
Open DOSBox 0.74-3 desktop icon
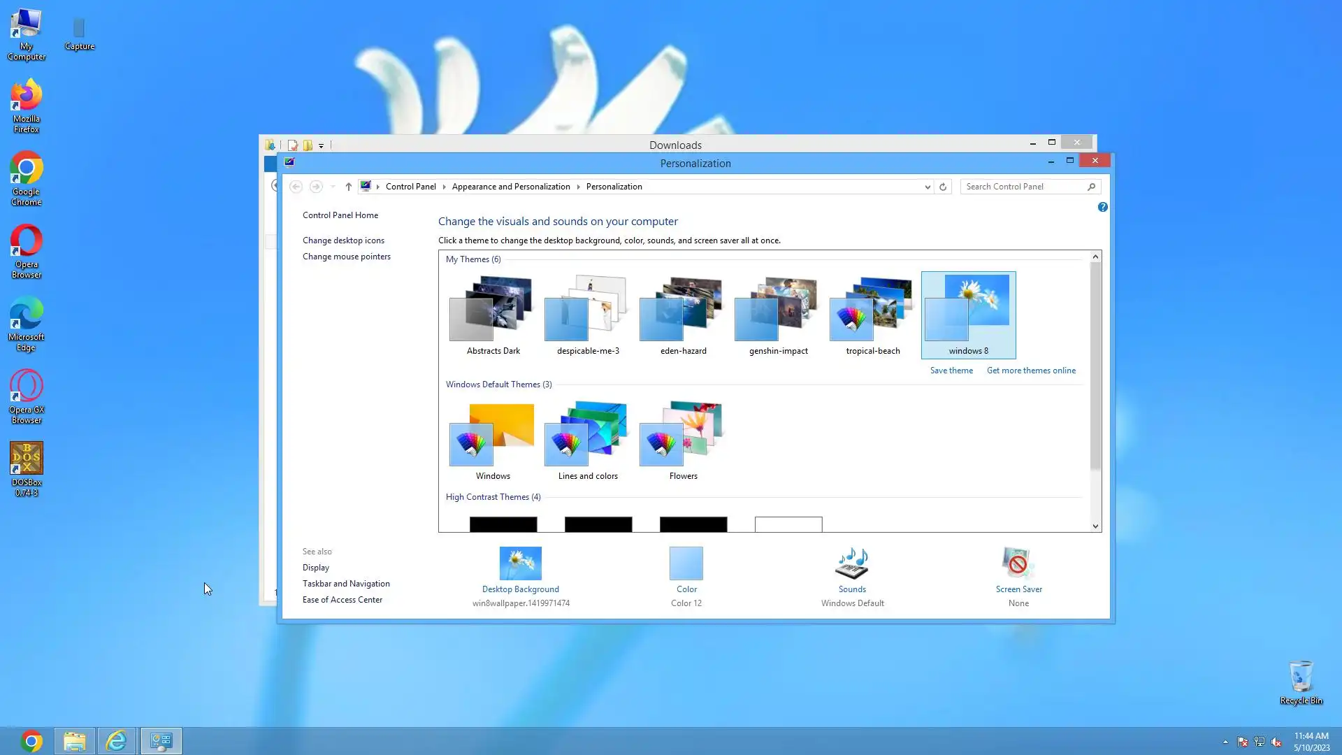(27, 459)
